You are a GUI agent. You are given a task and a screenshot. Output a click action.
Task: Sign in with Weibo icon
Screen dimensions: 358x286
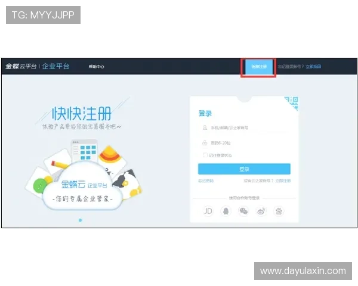[261, 211]
